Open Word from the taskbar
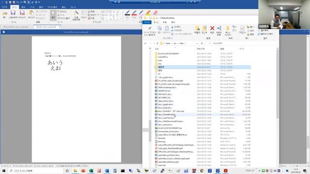 (x=107, y=171)
